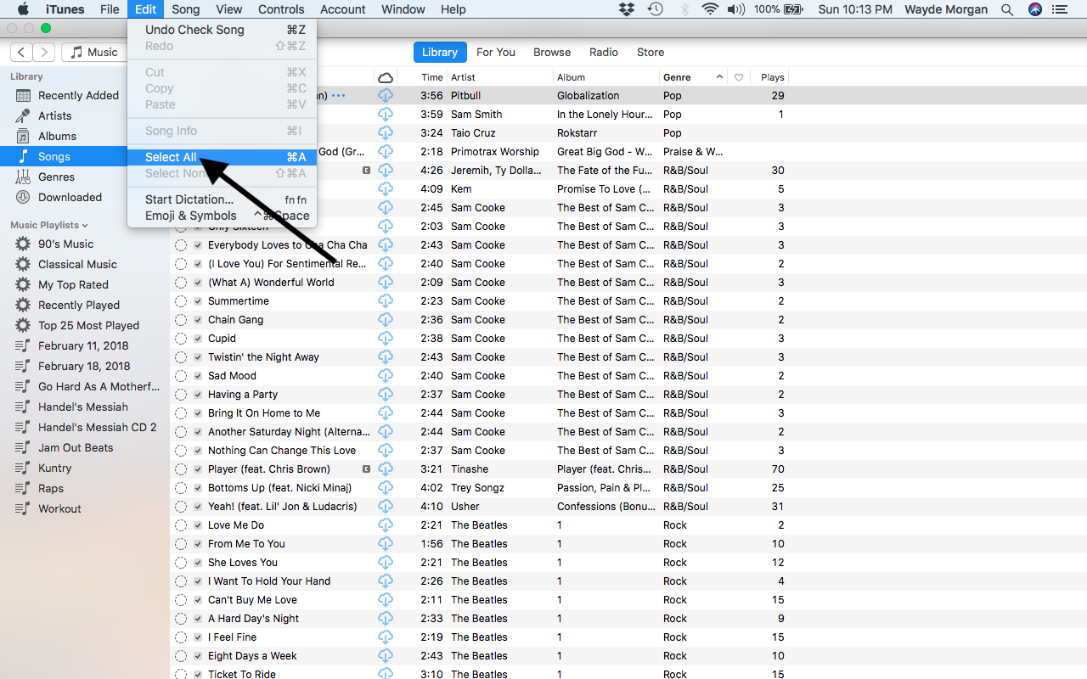This screenshot has width=1087, height=679.
Task: Switch to the Radio tab
Action: [604, 52]
